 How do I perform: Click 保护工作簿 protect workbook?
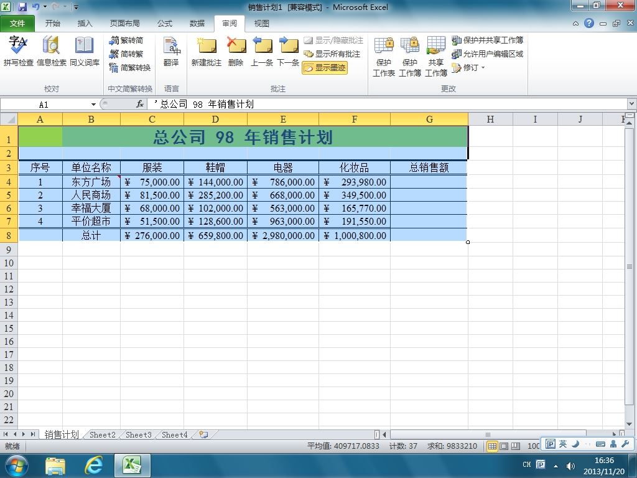click(410, 57)
